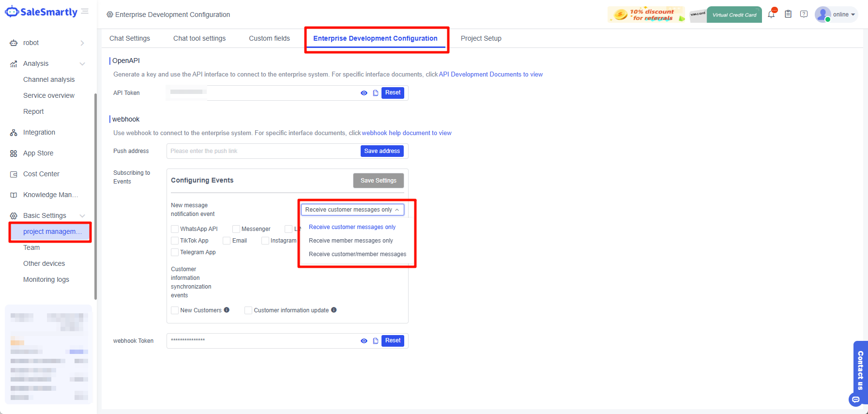Open Monitoring logs in the sidebar

click(x=46, y=279)
